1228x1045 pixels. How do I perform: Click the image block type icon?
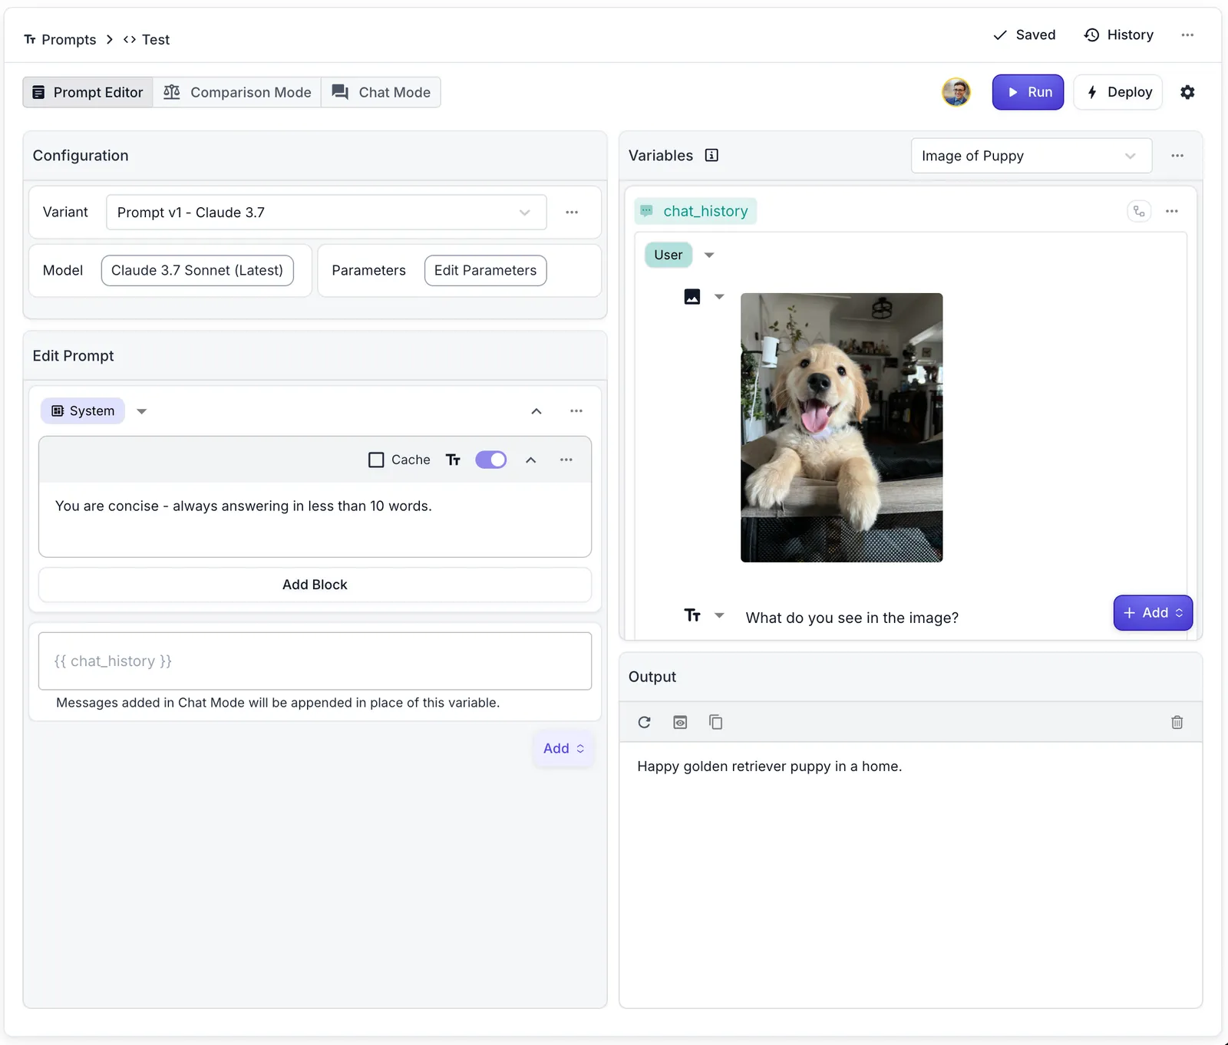(692, 297)
